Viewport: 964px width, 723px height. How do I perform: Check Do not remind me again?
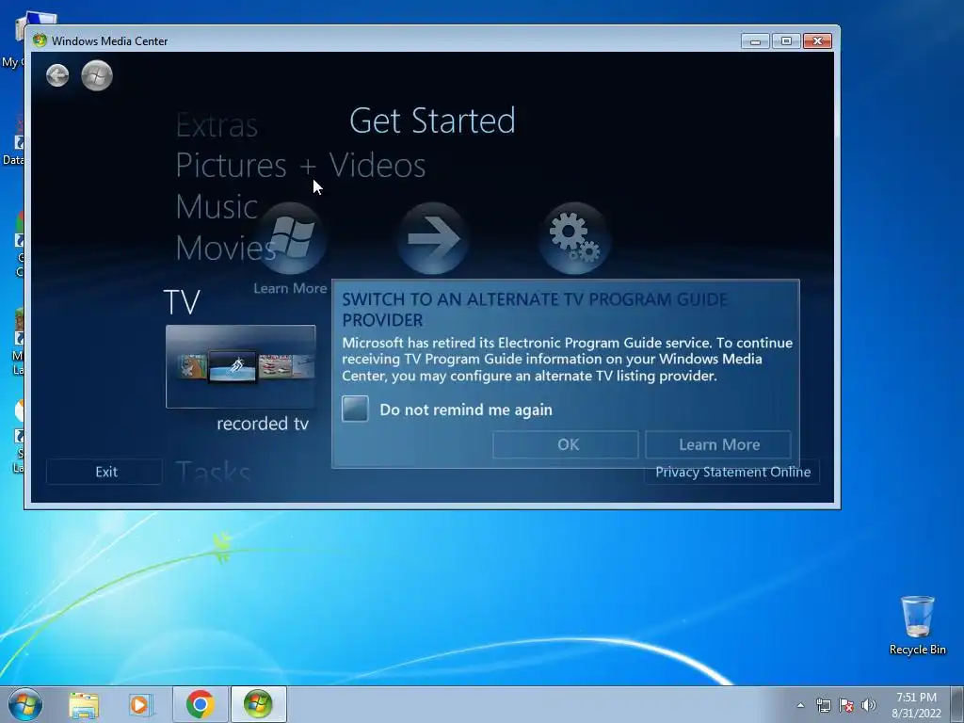click(355, 409)
